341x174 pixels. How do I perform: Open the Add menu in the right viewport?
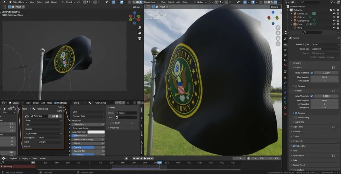(178, 2)
